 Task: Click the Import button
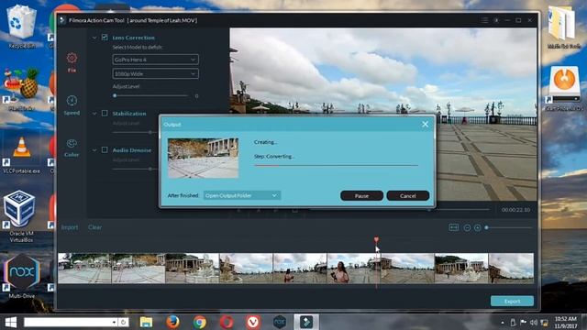70,227
